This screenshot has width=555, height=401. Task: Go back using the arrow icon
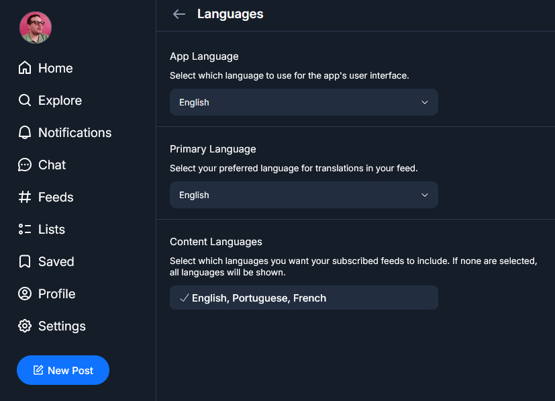click(x=179, y=14)
